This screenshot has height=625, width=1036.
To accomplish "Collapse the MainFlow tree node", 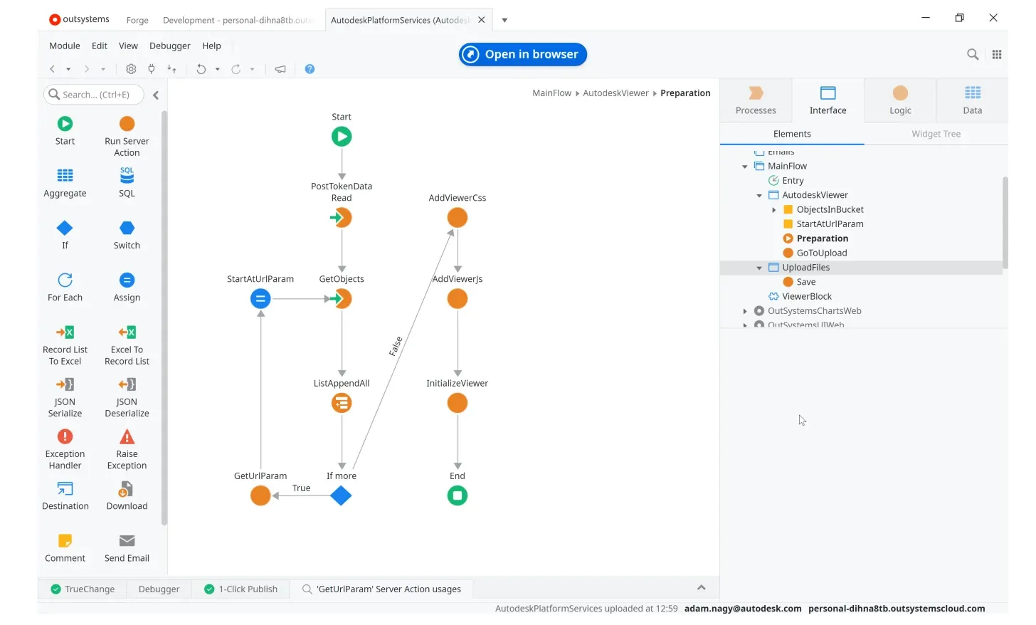I will pyautogui.click(x=745, y=167).
